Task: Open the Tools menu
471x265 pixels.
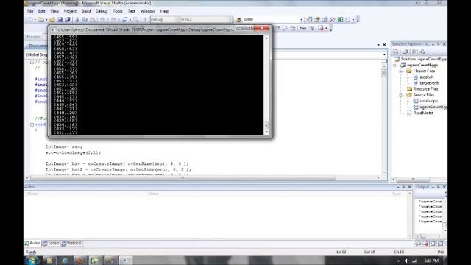Action: pos(118,11)
